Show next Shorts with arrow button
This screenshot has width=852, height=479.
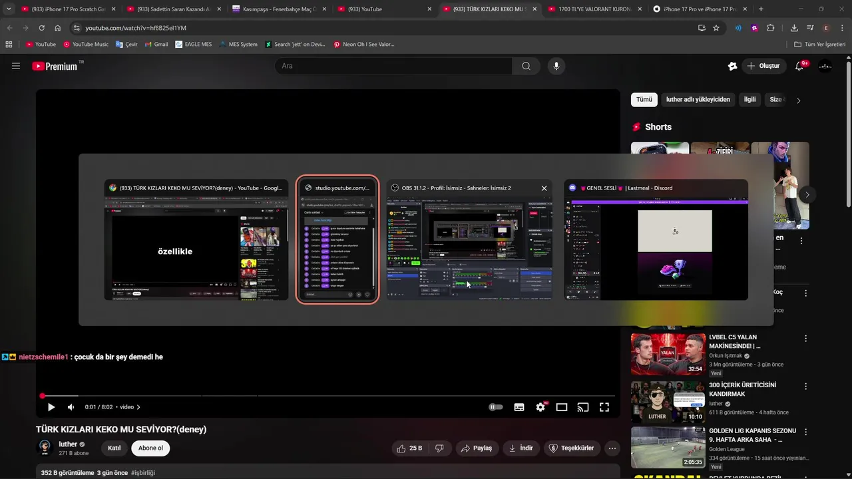[807, 195]
